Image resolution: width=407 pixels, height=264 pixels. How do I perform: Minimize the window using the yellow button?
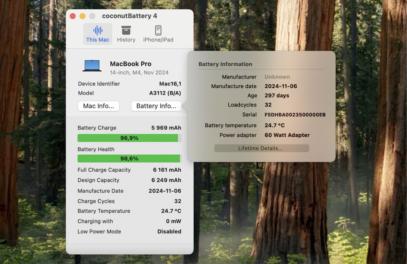83,16
